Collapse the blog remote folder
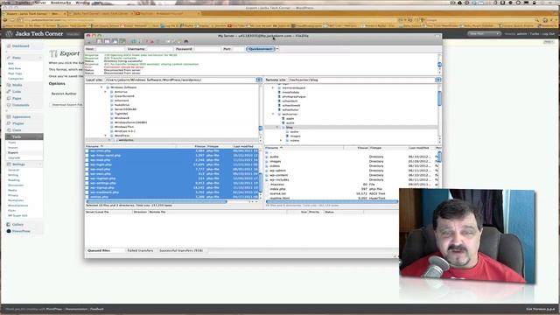Viewport: 560px width, 315px height. pyautogui.click(x=277, y=128)
